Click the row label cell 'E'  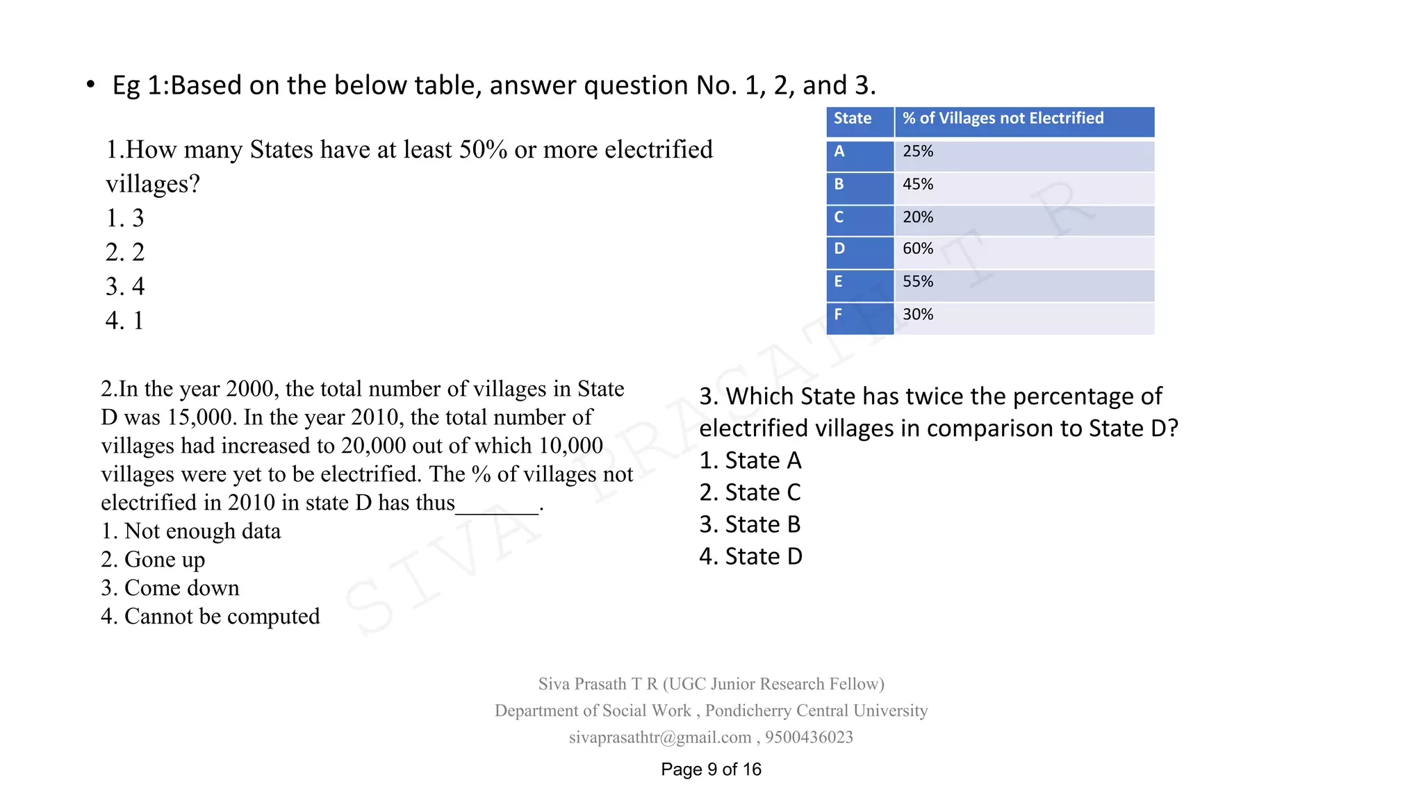860,285
